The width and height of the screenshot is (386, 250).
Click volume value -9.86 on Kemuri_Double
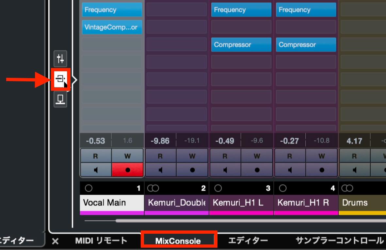pos(160,141)
